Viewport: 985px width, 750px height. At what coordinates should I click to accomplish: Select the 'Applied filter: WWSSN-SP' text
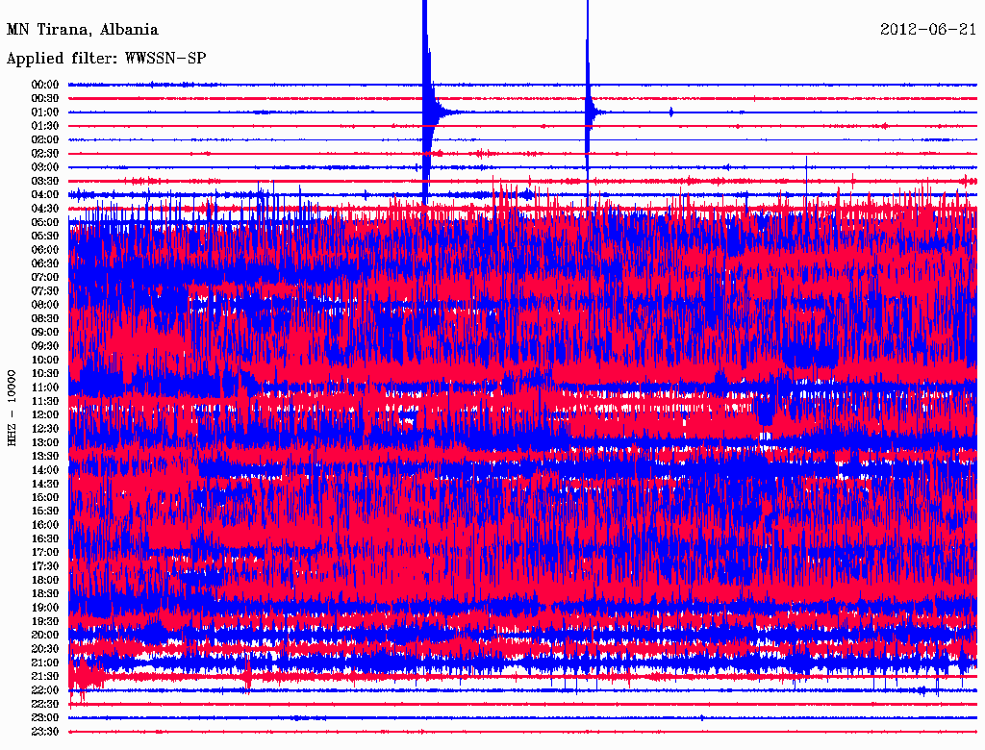[106, 59]
